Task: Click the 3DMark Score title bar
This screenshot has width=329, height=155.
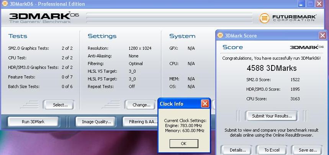Action: pos(268,36)
